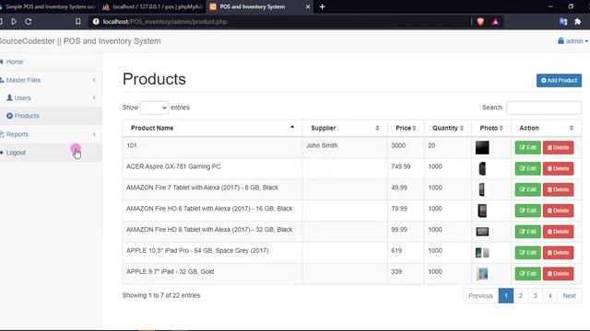This screenshot has height=331, width=590.
Task: Delete AMAZON Fire HD 8 16 GB row
Action: click(x=558, y=211)
